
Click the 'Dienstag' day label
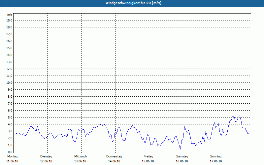pos(46,156)
